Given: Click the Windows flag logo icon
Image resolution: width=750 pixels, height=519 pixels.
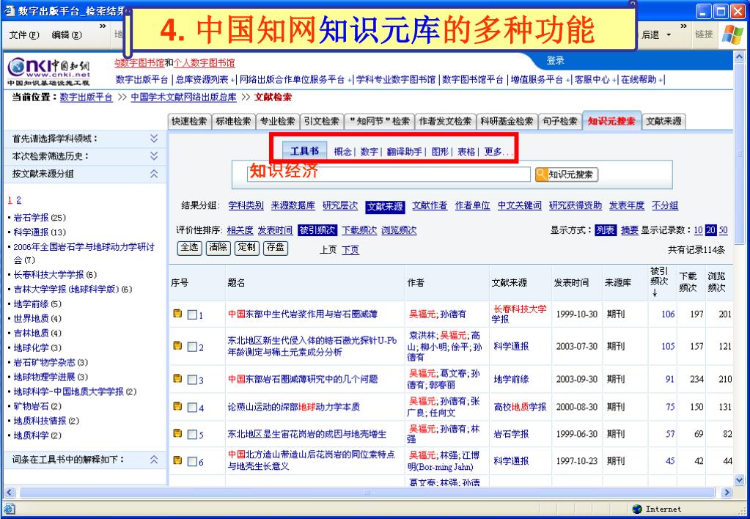Looking at the screenshot, I should [732, 34].
